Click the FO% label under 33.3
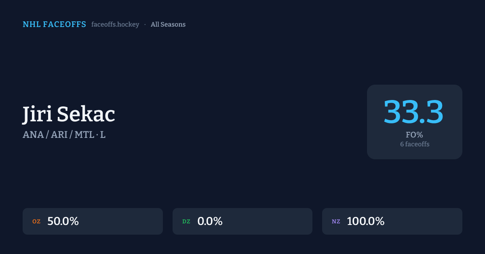The width and height of the screenshot is (485, 254). pos(414,135)
